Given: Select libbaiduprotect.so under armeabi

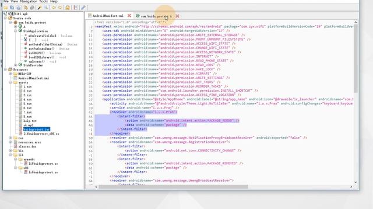Looking at the screenshot, I should [43, 164].
